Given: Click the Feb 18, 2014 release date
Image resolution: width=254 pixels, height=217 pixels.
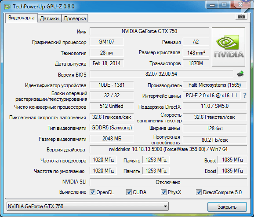Looking at the screenshot, I should [x=106, y=63].
